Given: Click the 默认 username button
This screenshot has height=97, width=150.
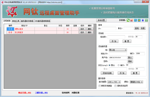Looking at the screenshot, I should pos(130,58).
